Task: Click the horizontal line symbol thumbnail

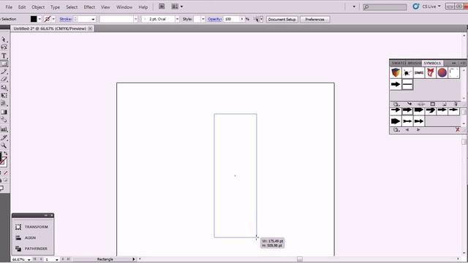Action: pos(407,85)
